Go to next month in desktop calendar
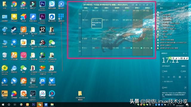Viewport: 191px width, 107px height. [x=144, y=5]
